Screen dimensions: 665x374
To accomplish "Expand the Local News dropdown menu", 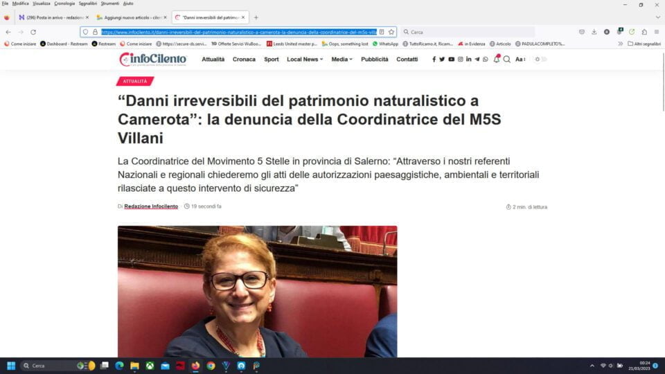I will tap(305, 60).
